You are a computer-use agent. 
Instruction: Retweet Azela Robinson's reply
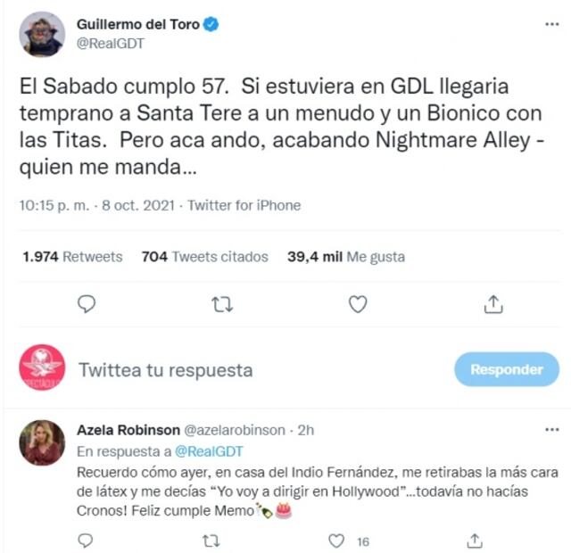[x=211, y=540]
